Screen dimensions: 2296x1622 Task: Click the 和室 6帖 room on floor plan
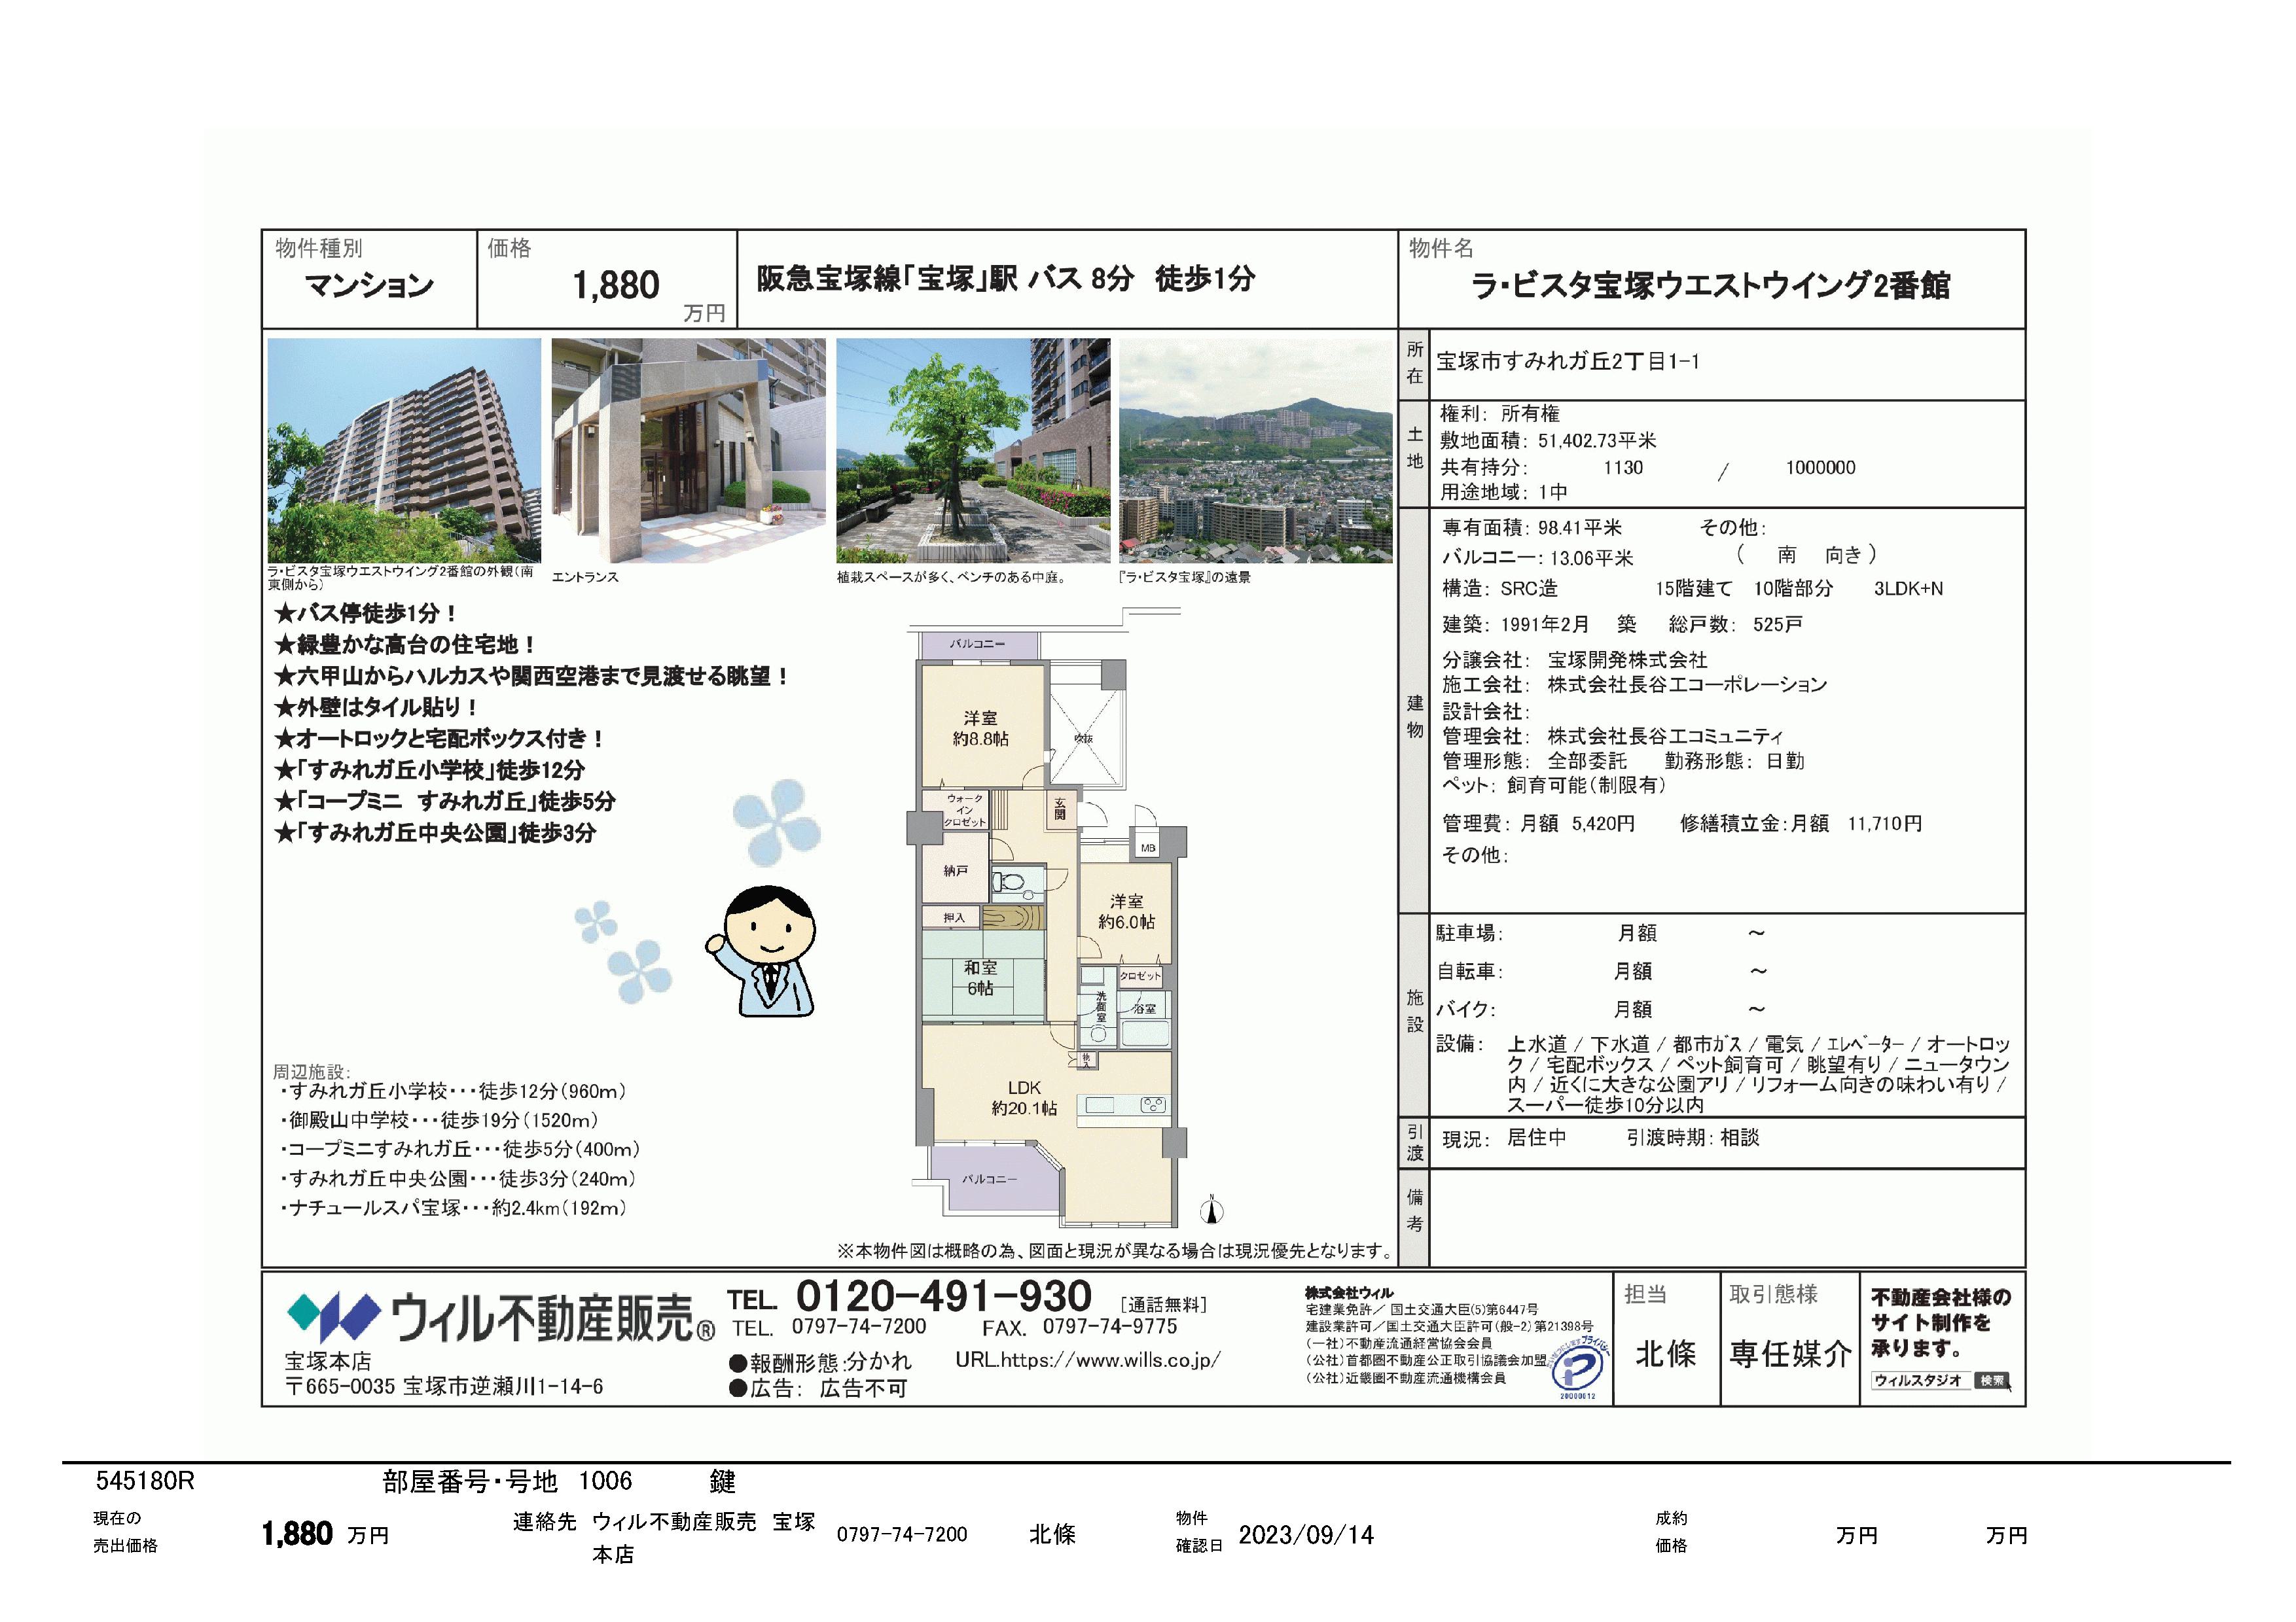[x=980, y=978]
